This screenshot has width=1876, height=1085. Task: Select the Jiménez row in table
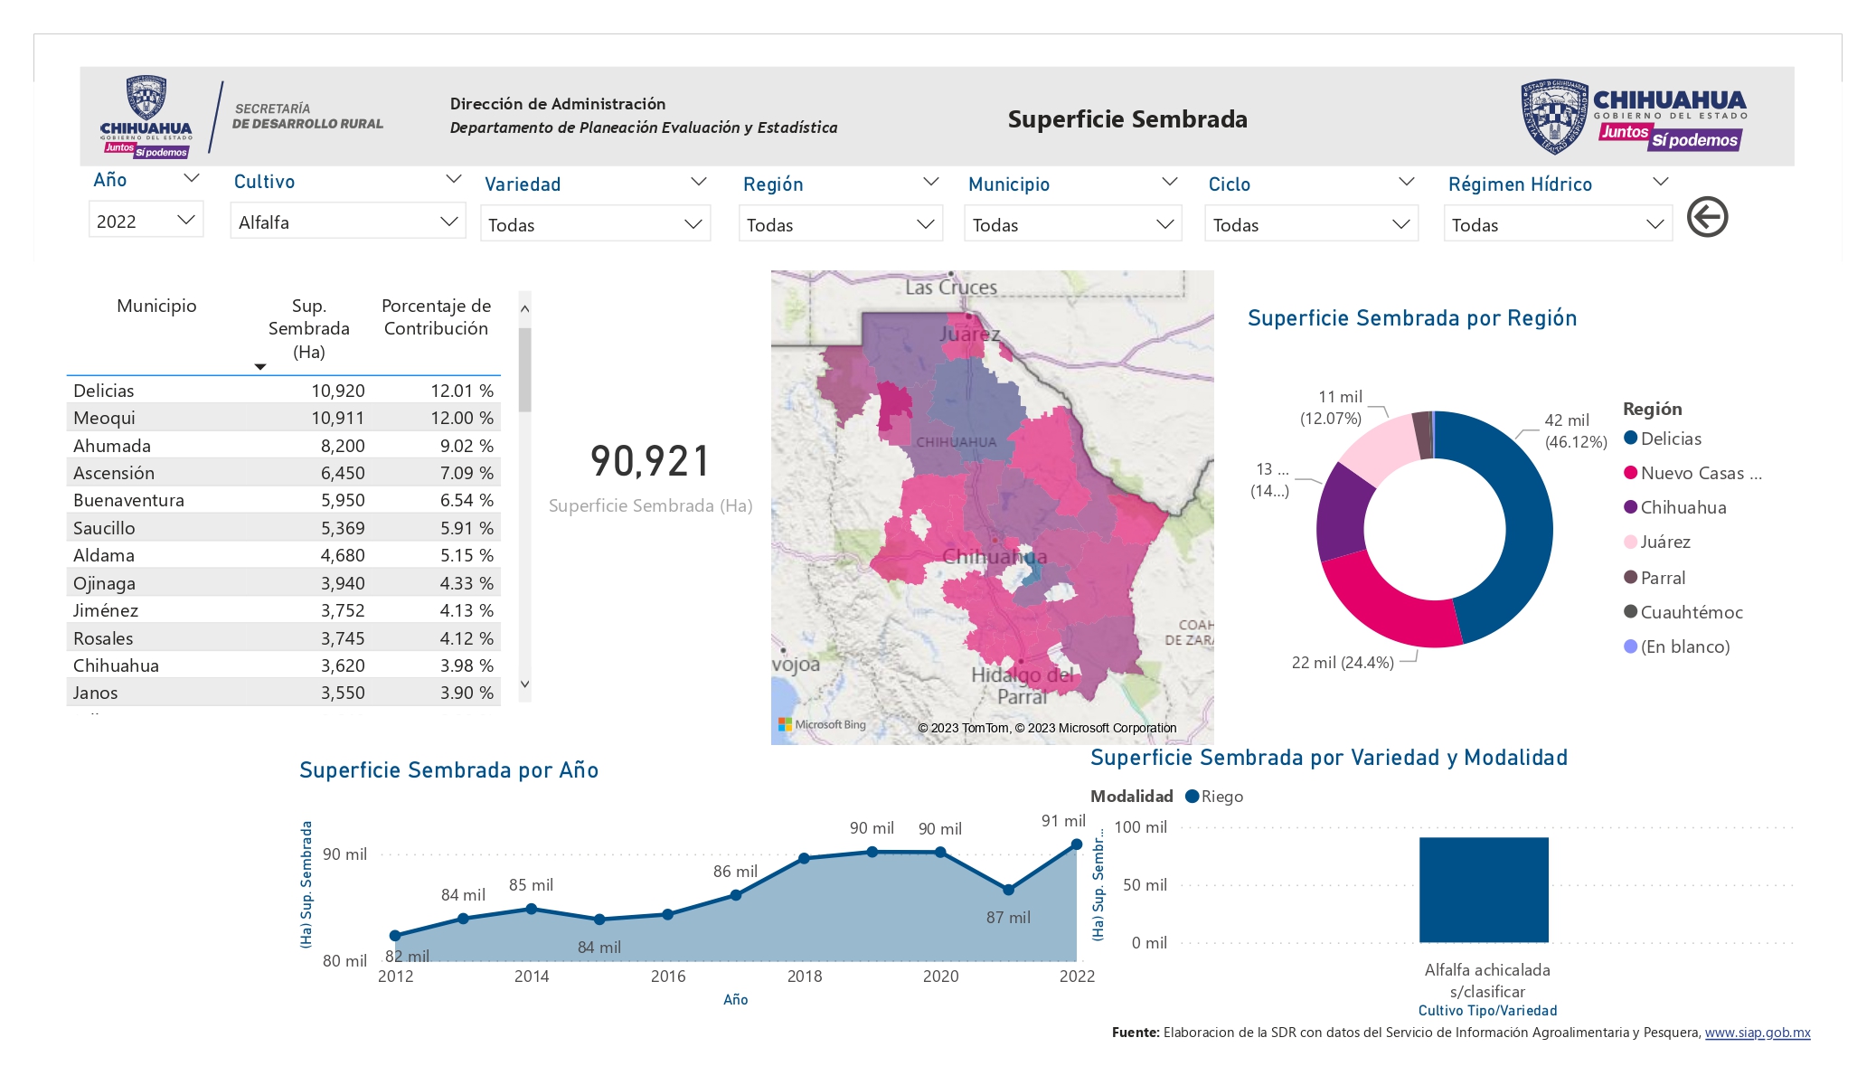[283, 610]
